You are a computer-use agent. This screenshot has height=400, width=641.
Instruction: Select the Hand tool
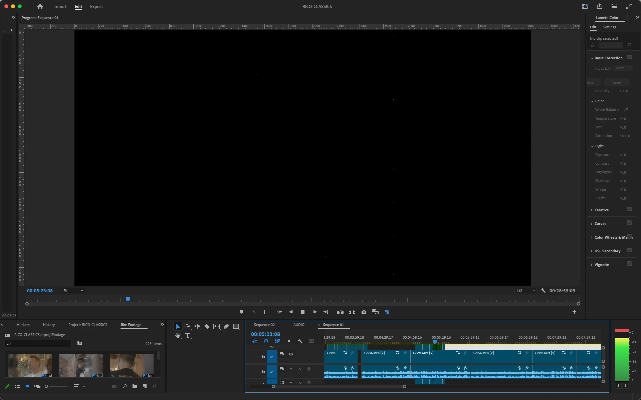178,336
